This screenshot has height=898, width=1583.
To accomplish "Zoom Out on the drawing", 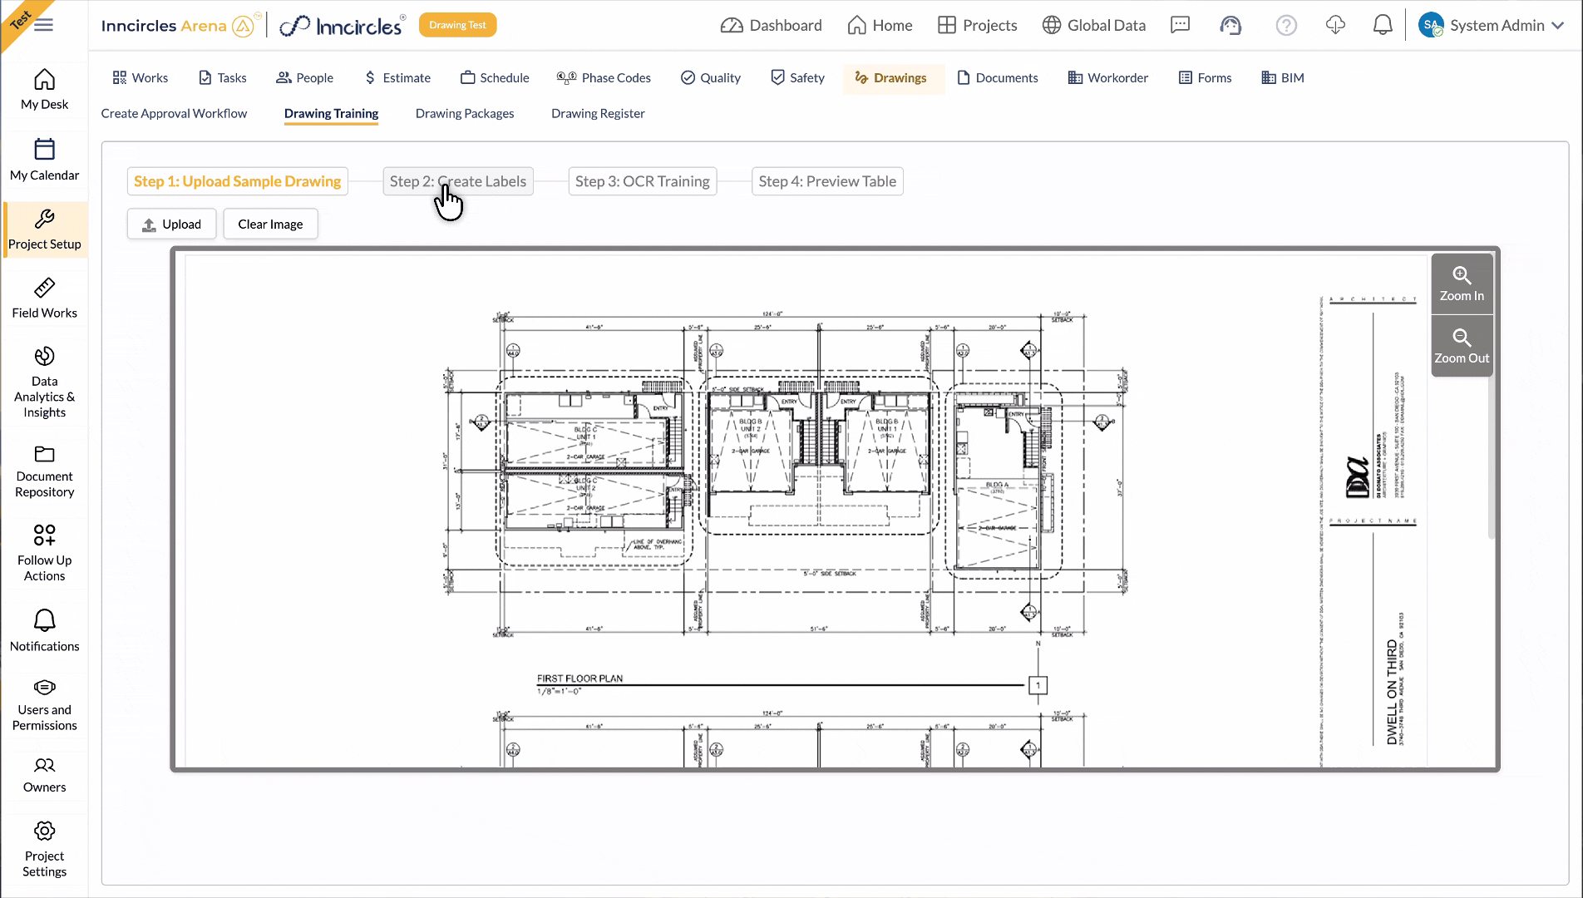I will point(1462,346).
